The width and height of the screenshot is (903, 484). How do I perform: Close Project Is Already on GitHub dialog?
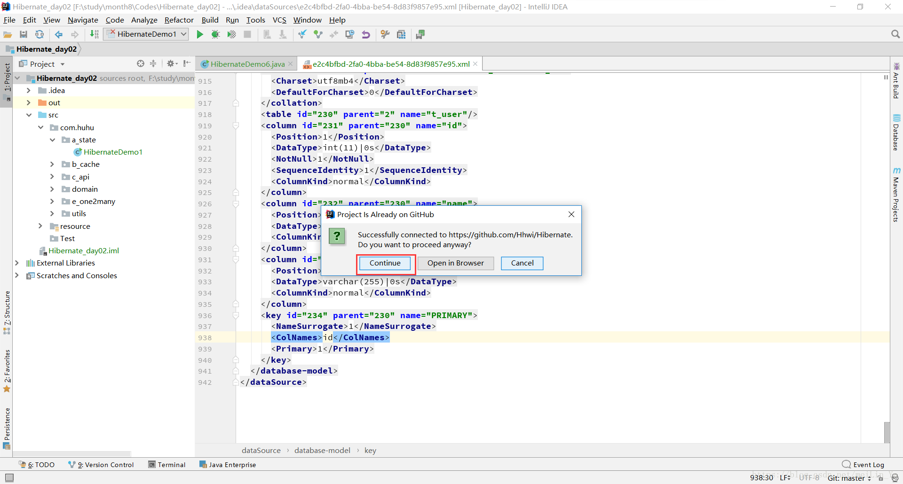click(x=571, y=214)
